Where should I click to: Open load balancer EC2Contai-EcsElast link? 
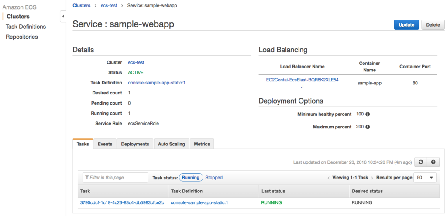[302, 83]
